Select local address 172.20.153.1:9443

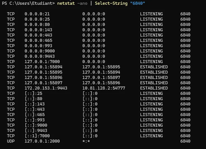click(x=46, y=88)
